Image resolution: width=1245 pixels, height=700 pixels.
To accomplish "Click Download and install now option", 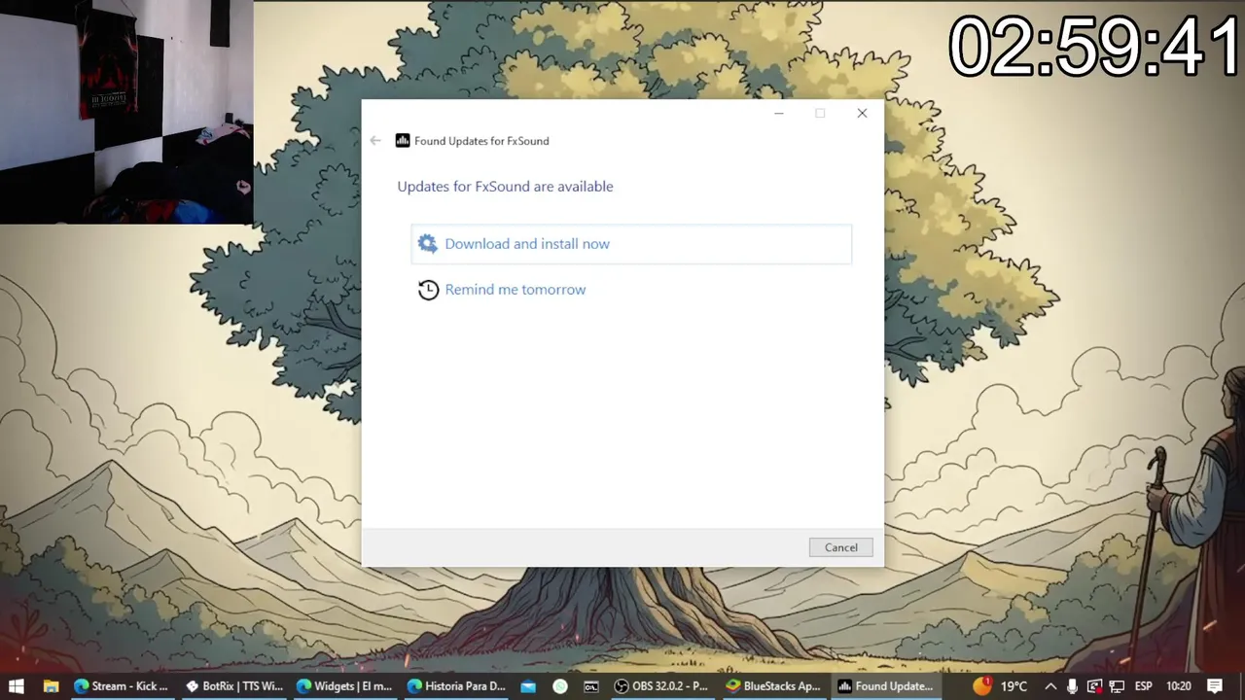I will [x=631, y=244].
